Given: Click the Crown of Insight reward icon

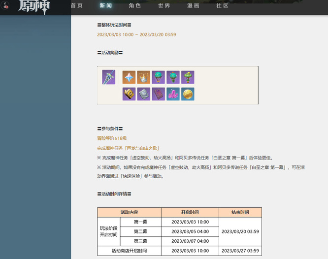Looking at the screenshot, I should [144, 77].
